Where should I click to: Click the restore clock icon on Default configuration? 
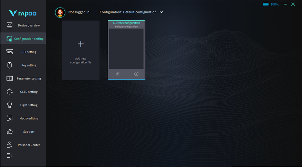[x=136, y=74]
